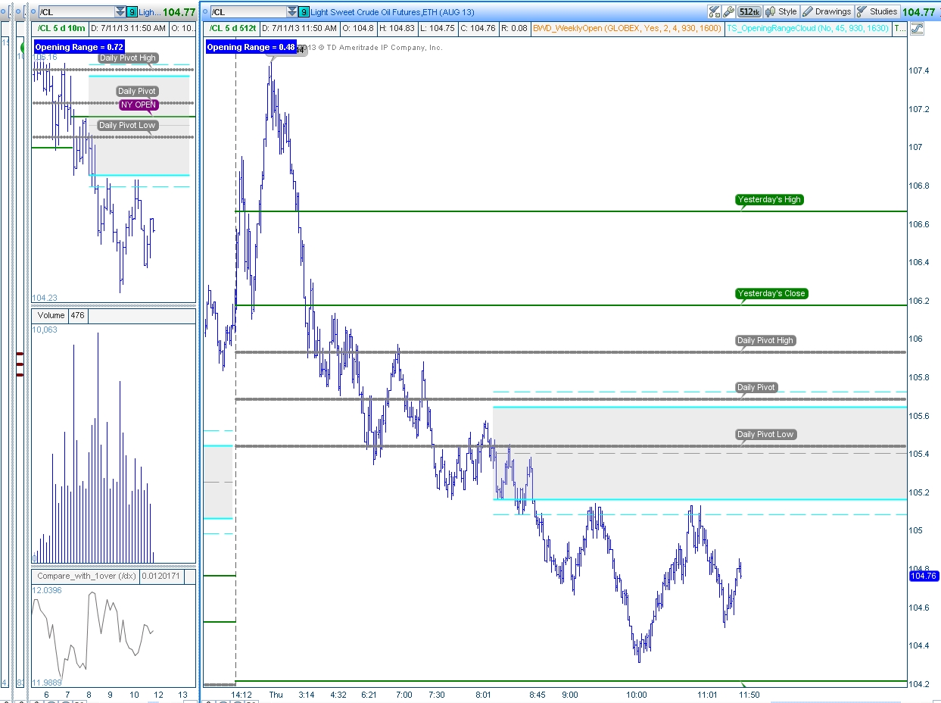Click the 104.76 current price marker
The width and height of the screenshot is (941, 703).
pyautogui.click(x=924, y=576)
